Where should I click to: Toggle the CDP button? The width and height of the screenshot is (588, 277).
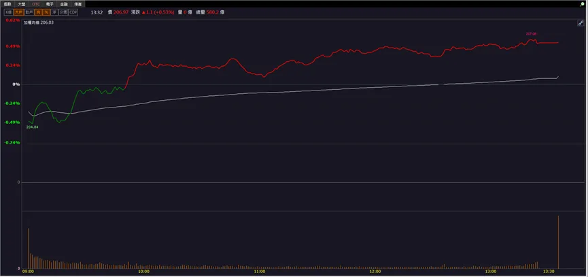(x=73, y=12)
